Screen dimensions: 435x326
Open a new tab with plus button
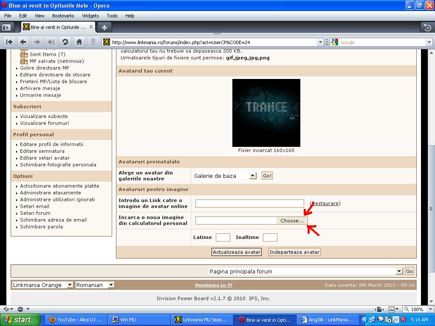[x=105, y=28]
